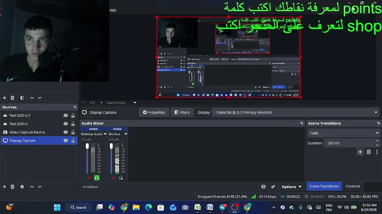Open the Windows Start menu
The image size is (382, 214).
coord(57,207)
